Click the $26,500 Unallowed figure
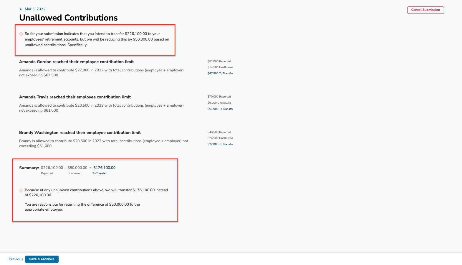462x265 pixels. 220,138
